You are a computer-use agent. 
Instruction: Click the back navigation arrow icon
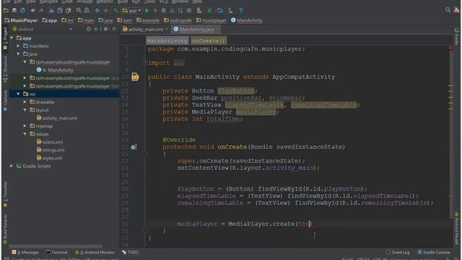pos(97,11)
